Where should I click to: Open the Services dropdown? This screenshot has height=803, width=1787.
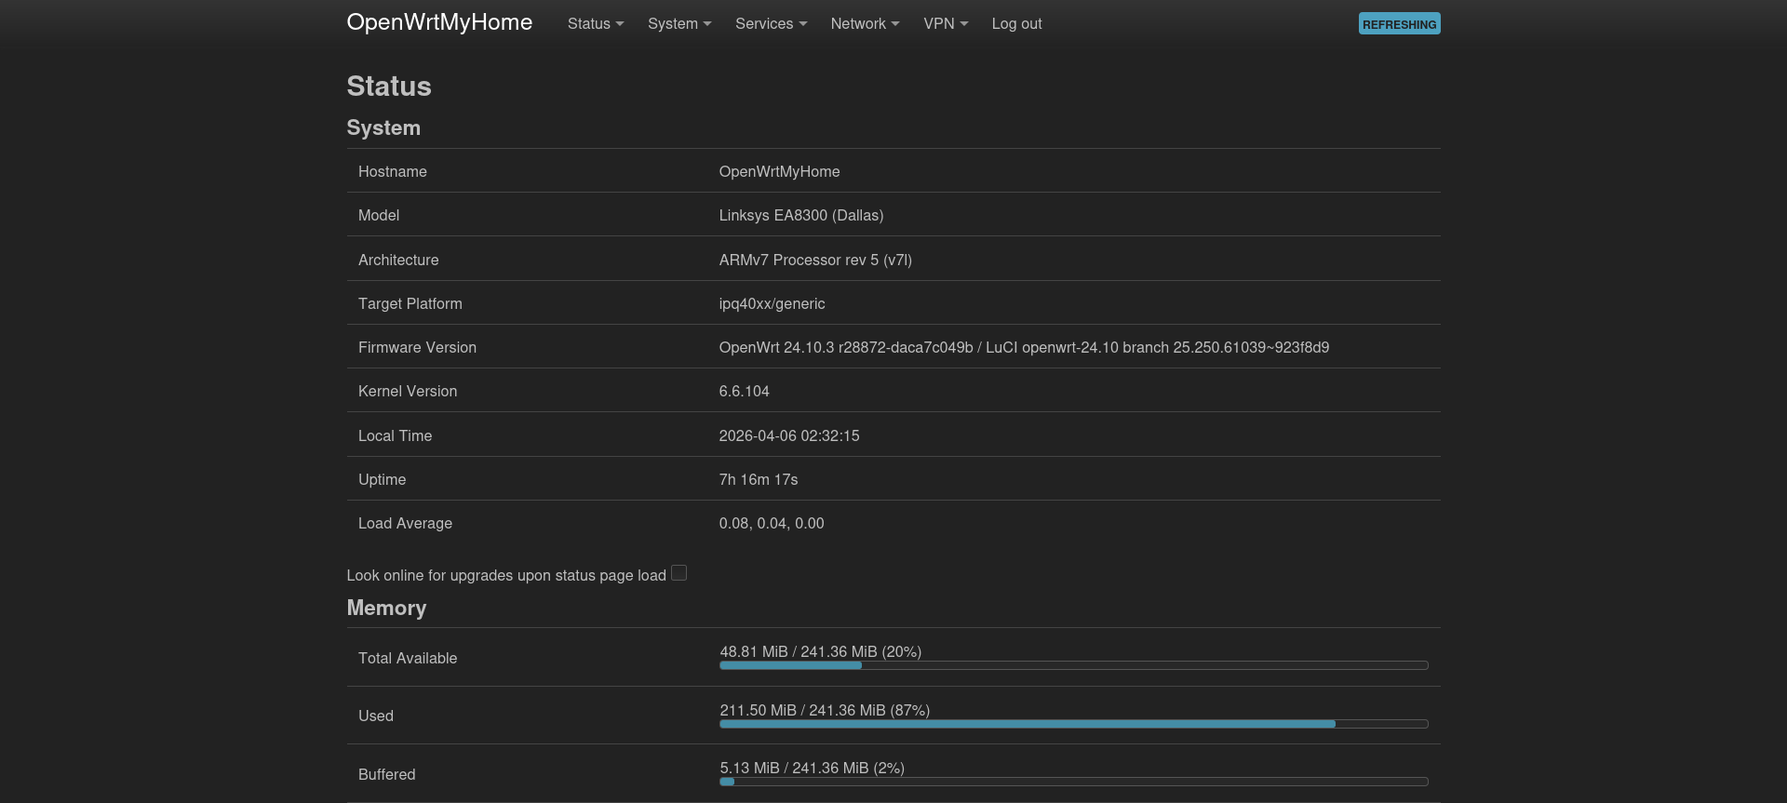[771, 23]
